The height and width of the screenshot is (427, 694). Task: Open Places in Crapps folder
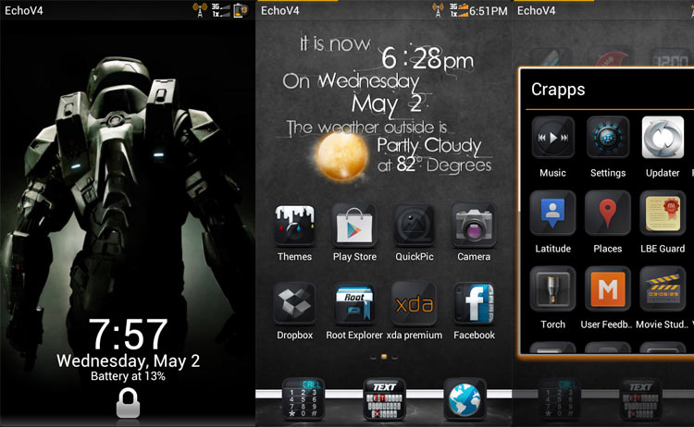608,213
